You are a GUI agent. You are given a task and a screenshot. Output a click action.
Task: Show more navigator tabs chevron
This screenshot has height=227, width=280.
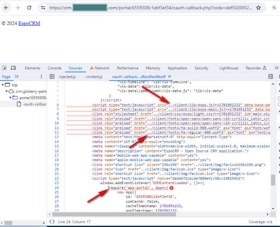tap(17, 77)
